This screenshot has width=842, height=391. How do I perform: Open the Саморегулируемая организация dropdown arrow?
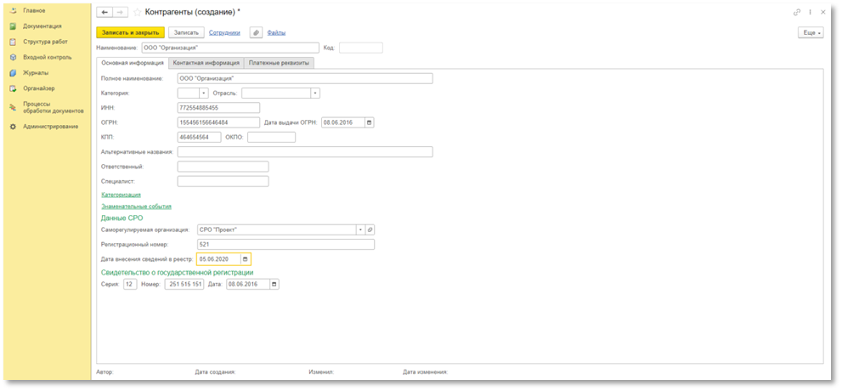click(360, 229)
